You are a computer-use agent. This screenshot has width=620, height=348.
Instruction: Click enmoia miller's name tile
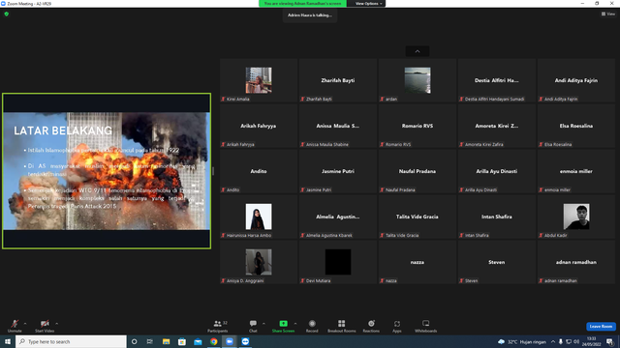coord(576,171)
